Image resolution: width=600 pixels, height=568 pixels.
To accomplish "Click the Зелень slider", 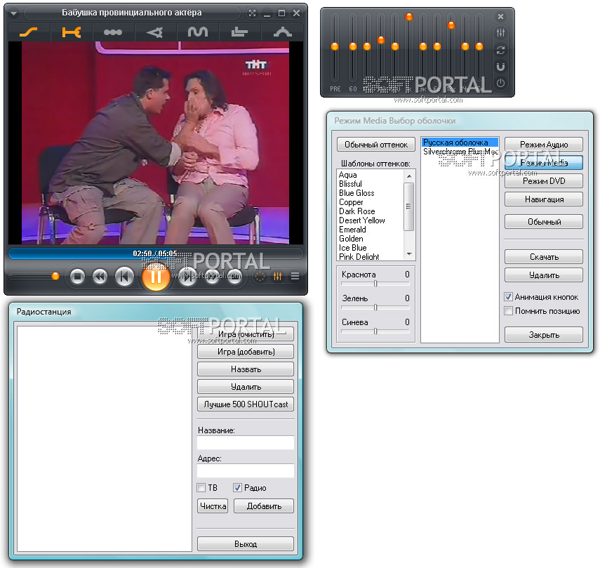I will coord(375,308).
